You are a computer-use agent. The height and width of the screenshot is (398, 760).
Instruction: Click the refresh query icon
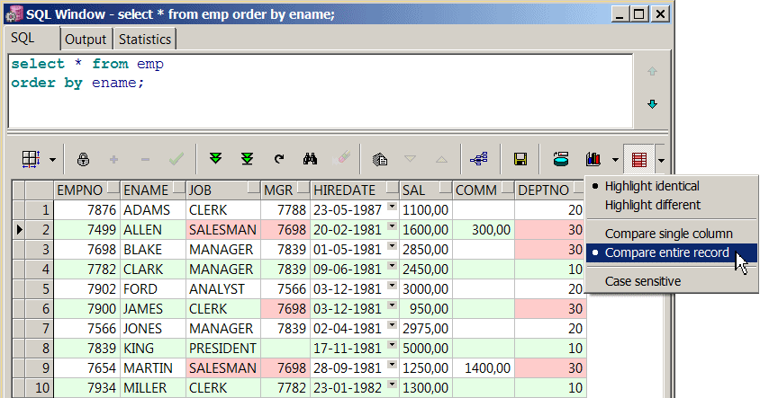(279, 159)
